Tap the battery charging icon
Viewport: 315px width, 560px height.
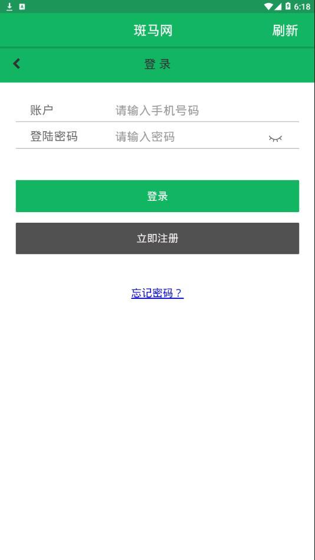[x=288, y=6]
